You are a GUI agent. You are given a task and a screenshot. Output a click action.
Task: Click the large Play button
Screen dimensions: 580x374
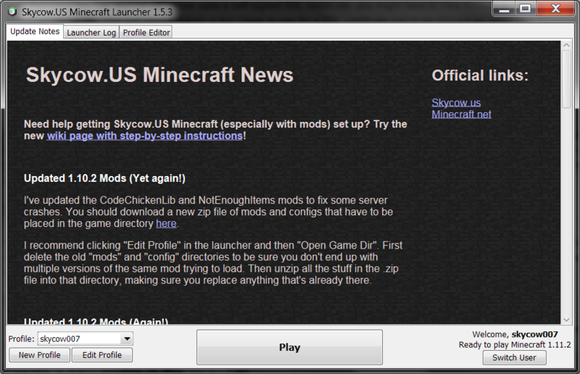(x=289, y=347)
